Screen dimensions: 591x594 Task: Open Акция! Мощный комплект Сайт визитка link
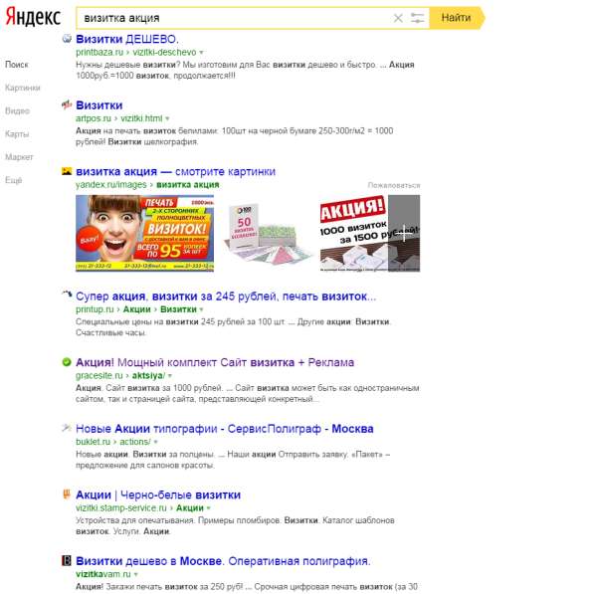pos(215,362)
